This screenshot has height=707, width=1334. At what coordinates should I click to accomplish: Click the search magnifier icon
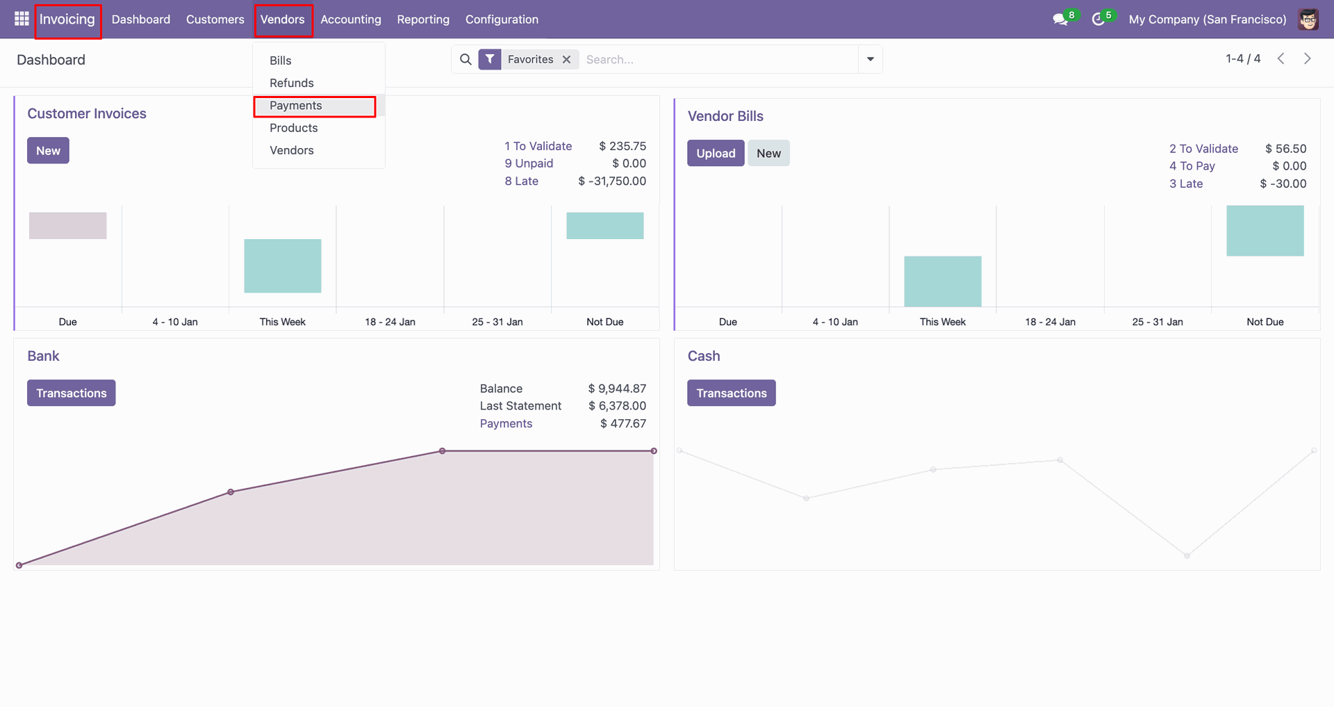466,60
